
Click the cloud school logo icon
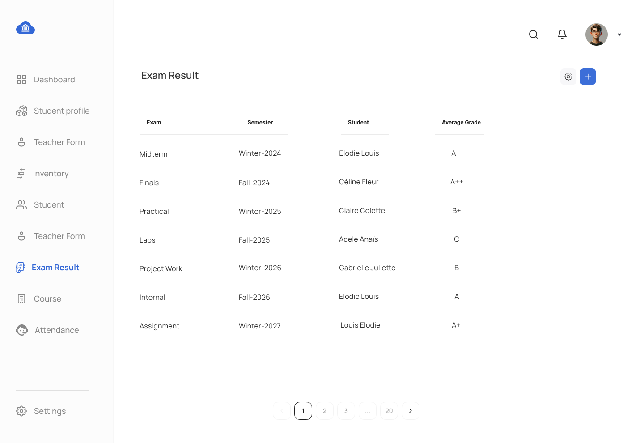(x=25, y=28)
